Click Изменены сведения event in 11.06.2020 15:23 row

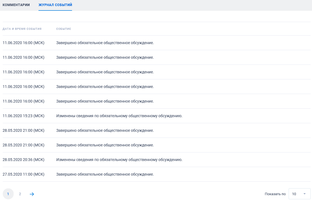coord(119,116)
